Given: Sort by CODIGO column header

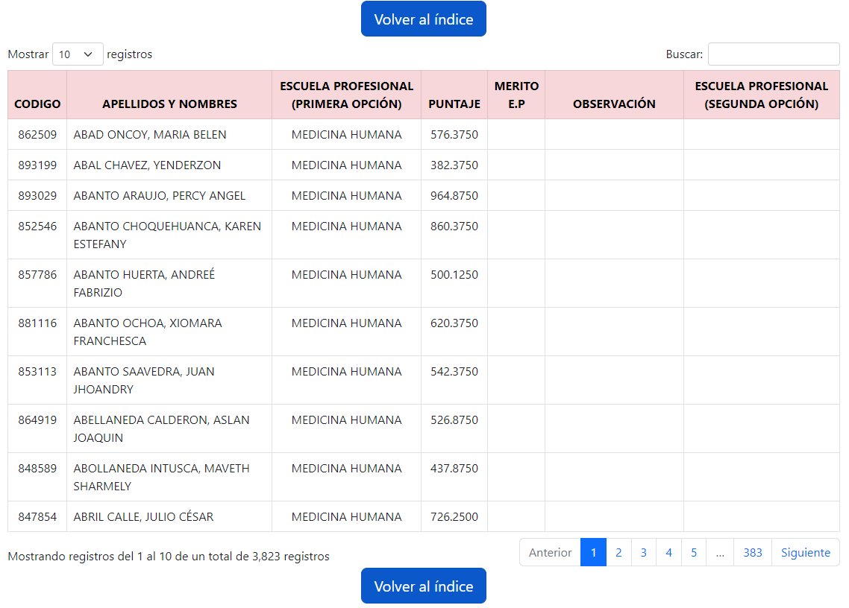Looking at the screenshot, I should [37, 104].
